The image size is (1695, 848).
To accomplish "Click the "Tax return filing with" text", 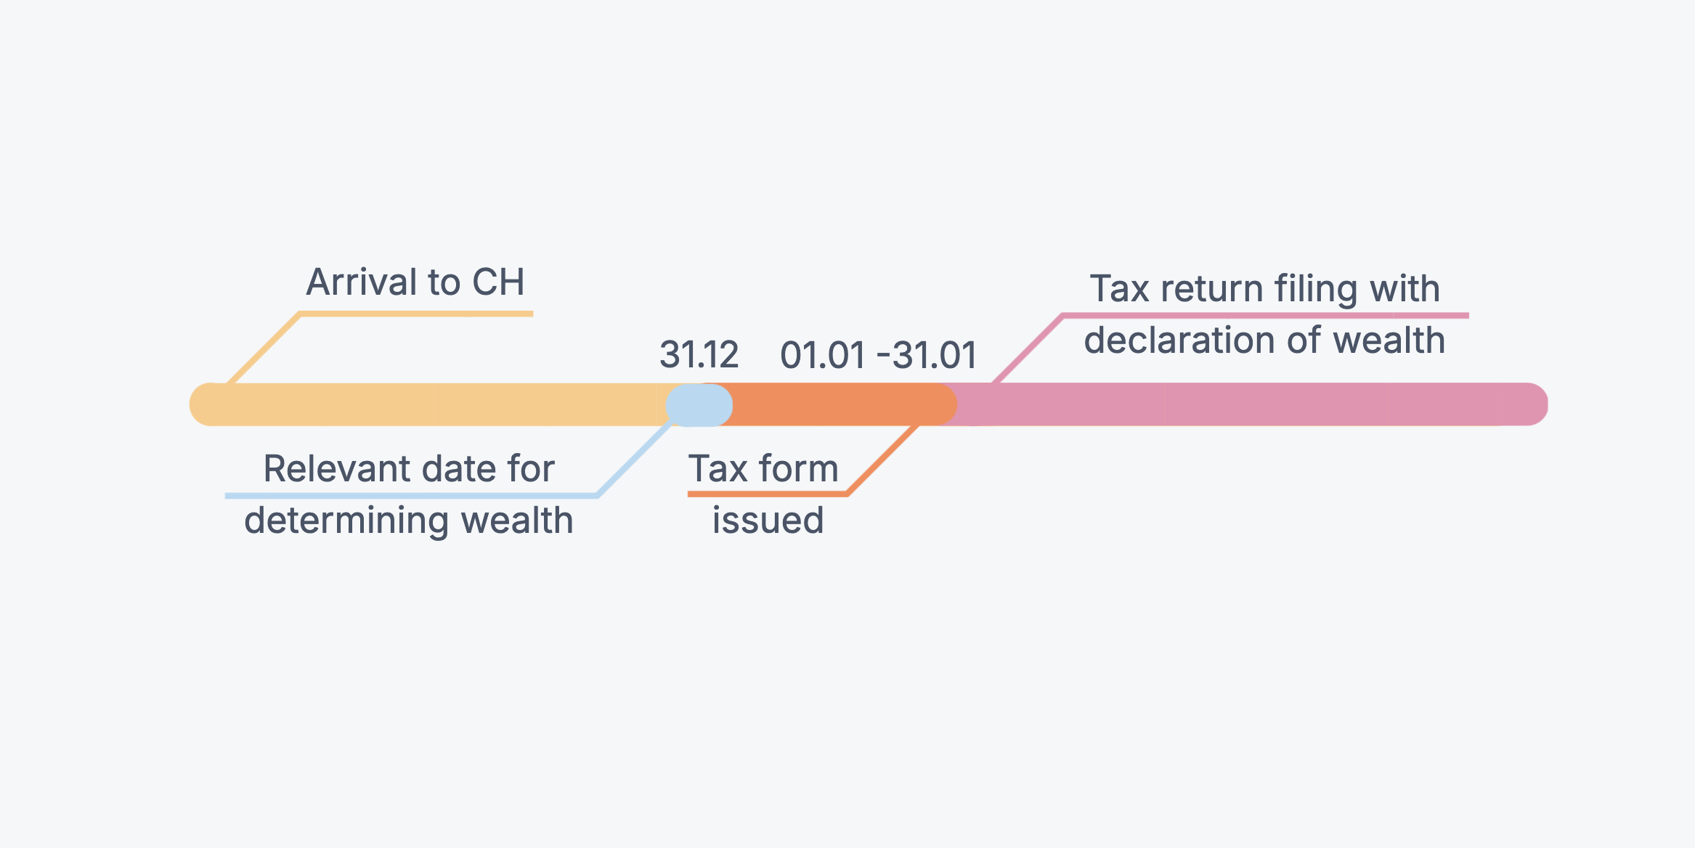I will point(1264,288).
